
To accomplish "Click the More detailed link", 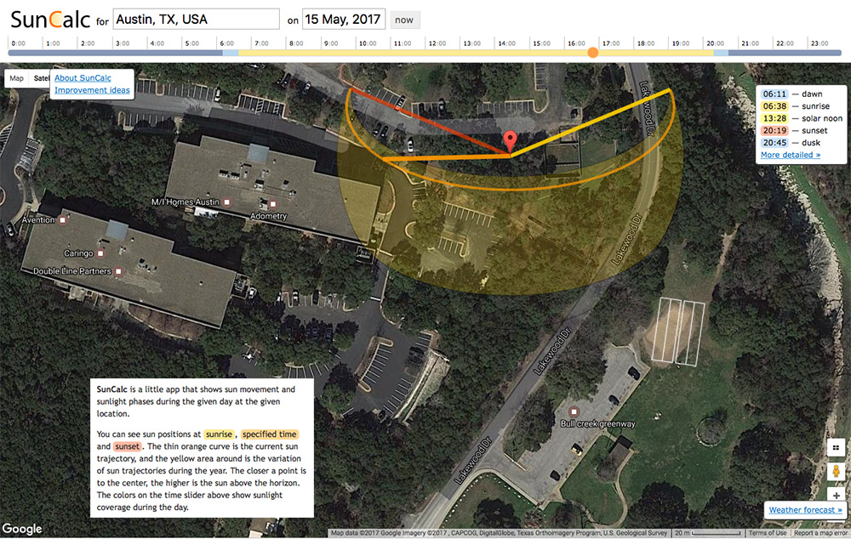I will pos(791,155).
